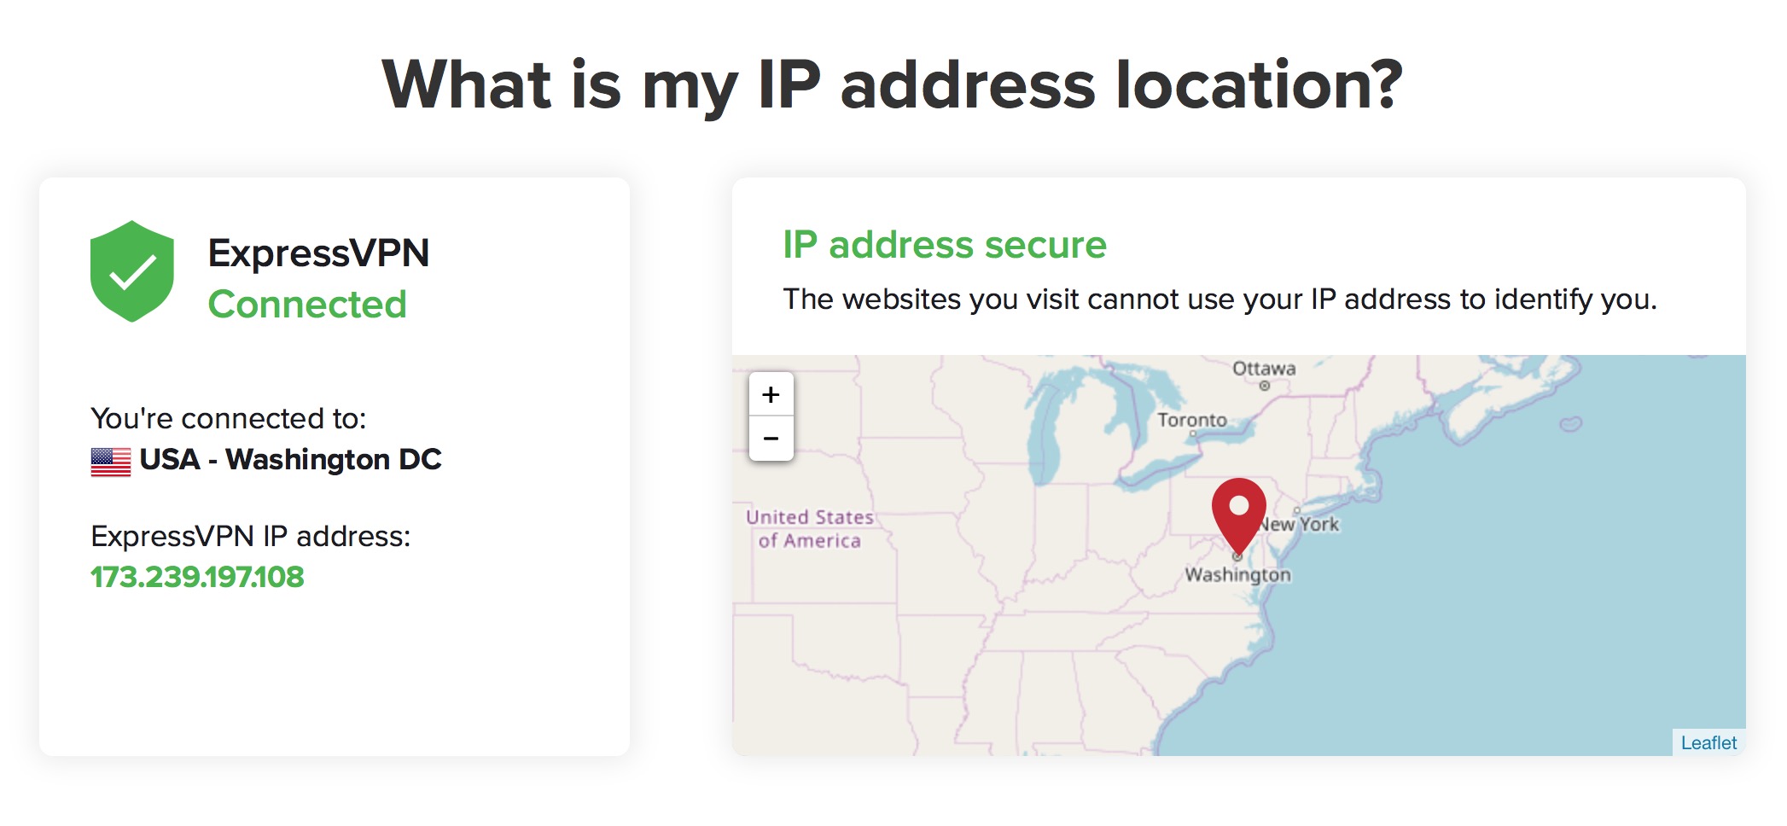Click the New York label on map
The width and height of the screenshot is (1787, 826).
click(x=1300, y=524)
